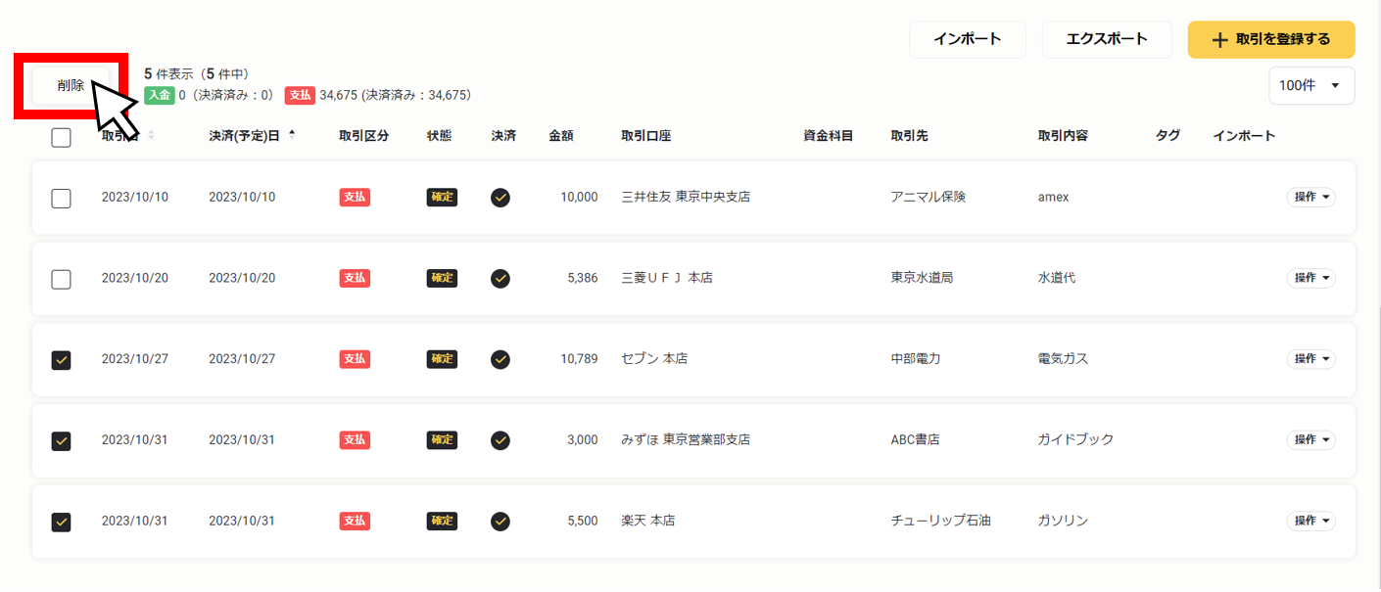Click the 支払 badge in the ABC書店 row
This screenshot has height=592, width=1381.
click(x=355, y=440)
